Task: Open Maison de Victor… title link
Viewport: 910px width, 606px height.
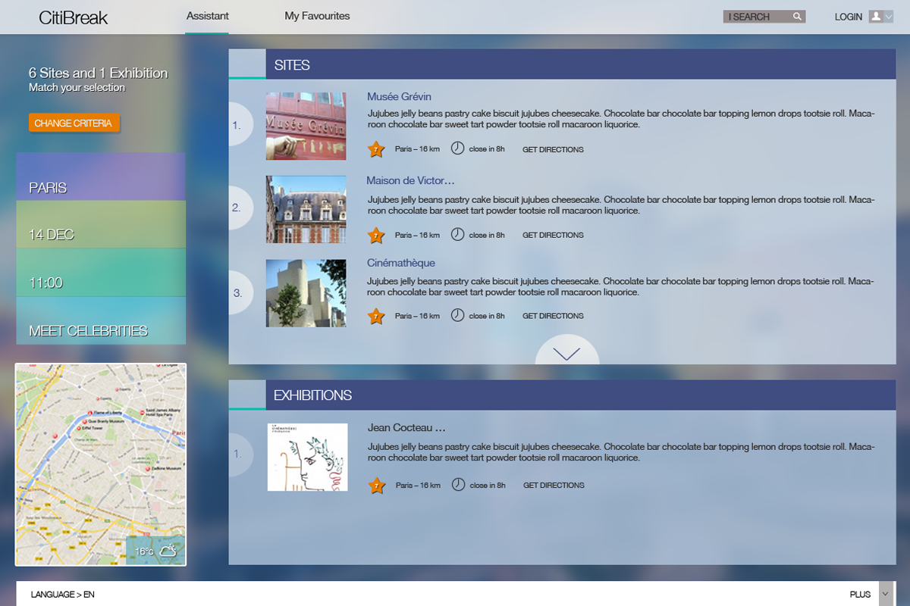Action: 410,180
